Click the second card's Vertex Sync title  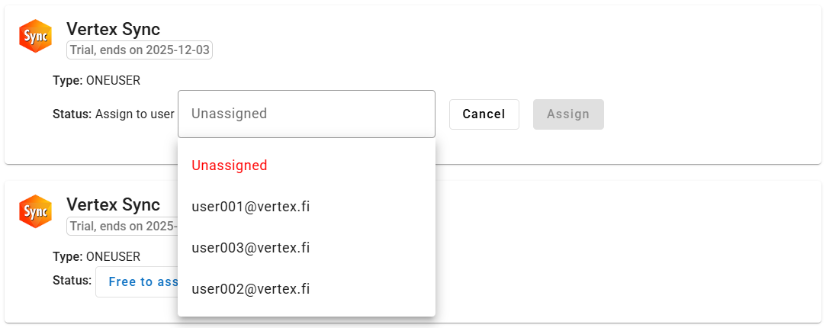113,204
